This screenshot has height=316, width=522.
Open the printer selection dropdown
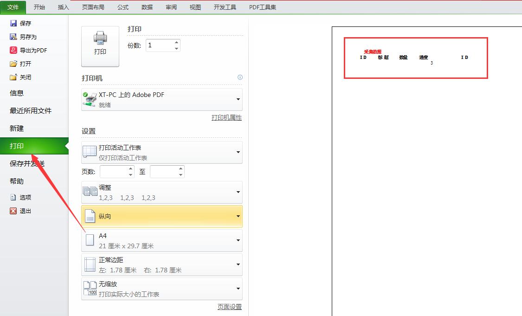pyautogui.click(x=238, y=99)
